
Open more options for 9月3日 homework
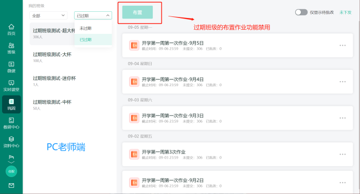343,118
